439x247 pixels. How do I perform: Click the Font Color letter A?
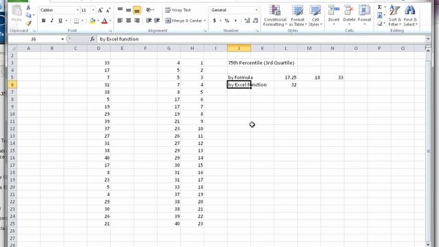point(104,21)
